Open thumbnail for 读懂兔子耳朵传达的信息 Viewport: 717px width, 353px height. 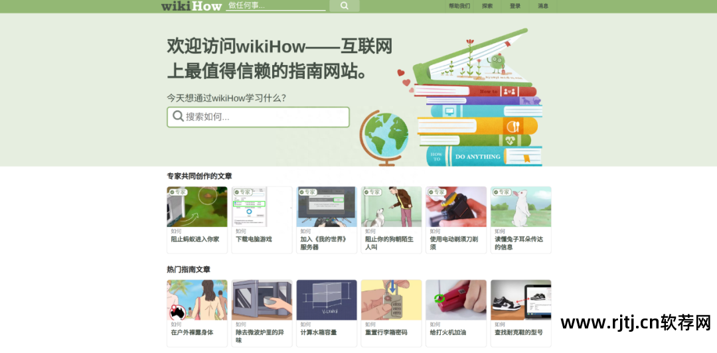(x=521, y=206)
